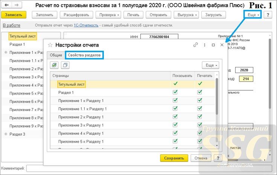Toggle Печатать for Приложение 4 к Разделу 1
Image resolution: width=277 pixels, height=175 pixels.
[x=199, y=133]
